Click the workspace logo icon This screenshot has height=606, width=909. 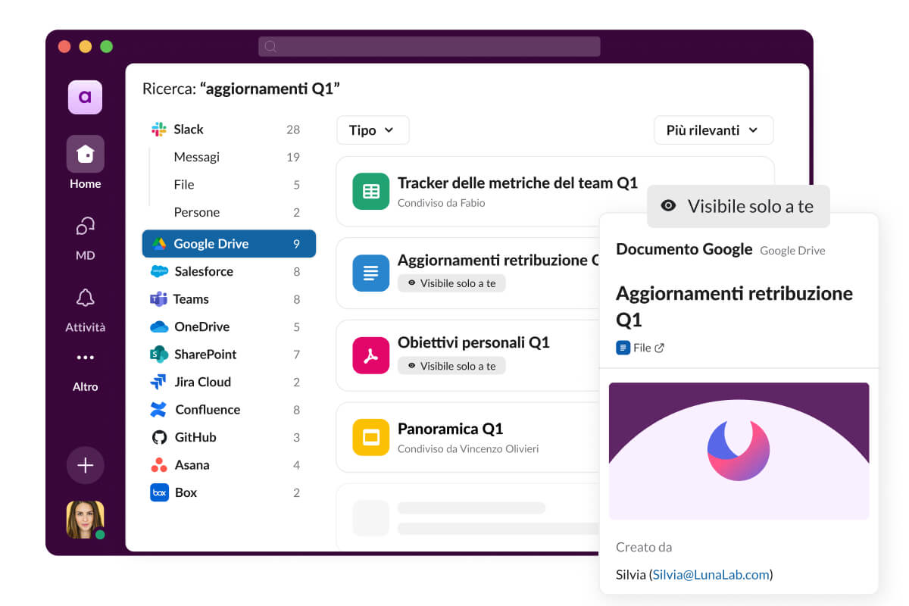(x=85, y=97)
